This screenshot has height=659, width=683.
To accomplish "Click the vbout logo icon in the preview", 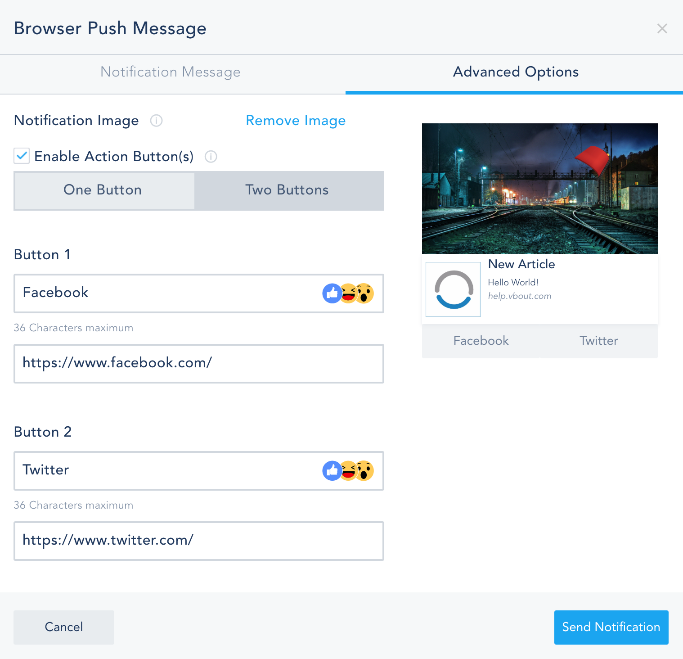I will tap(453, 289).
